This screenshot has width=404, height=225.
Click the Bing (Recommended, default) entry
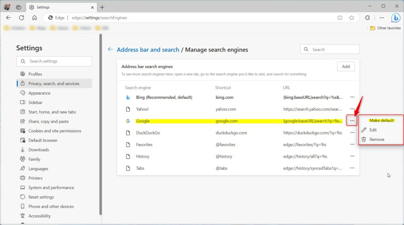click(164, 97)
